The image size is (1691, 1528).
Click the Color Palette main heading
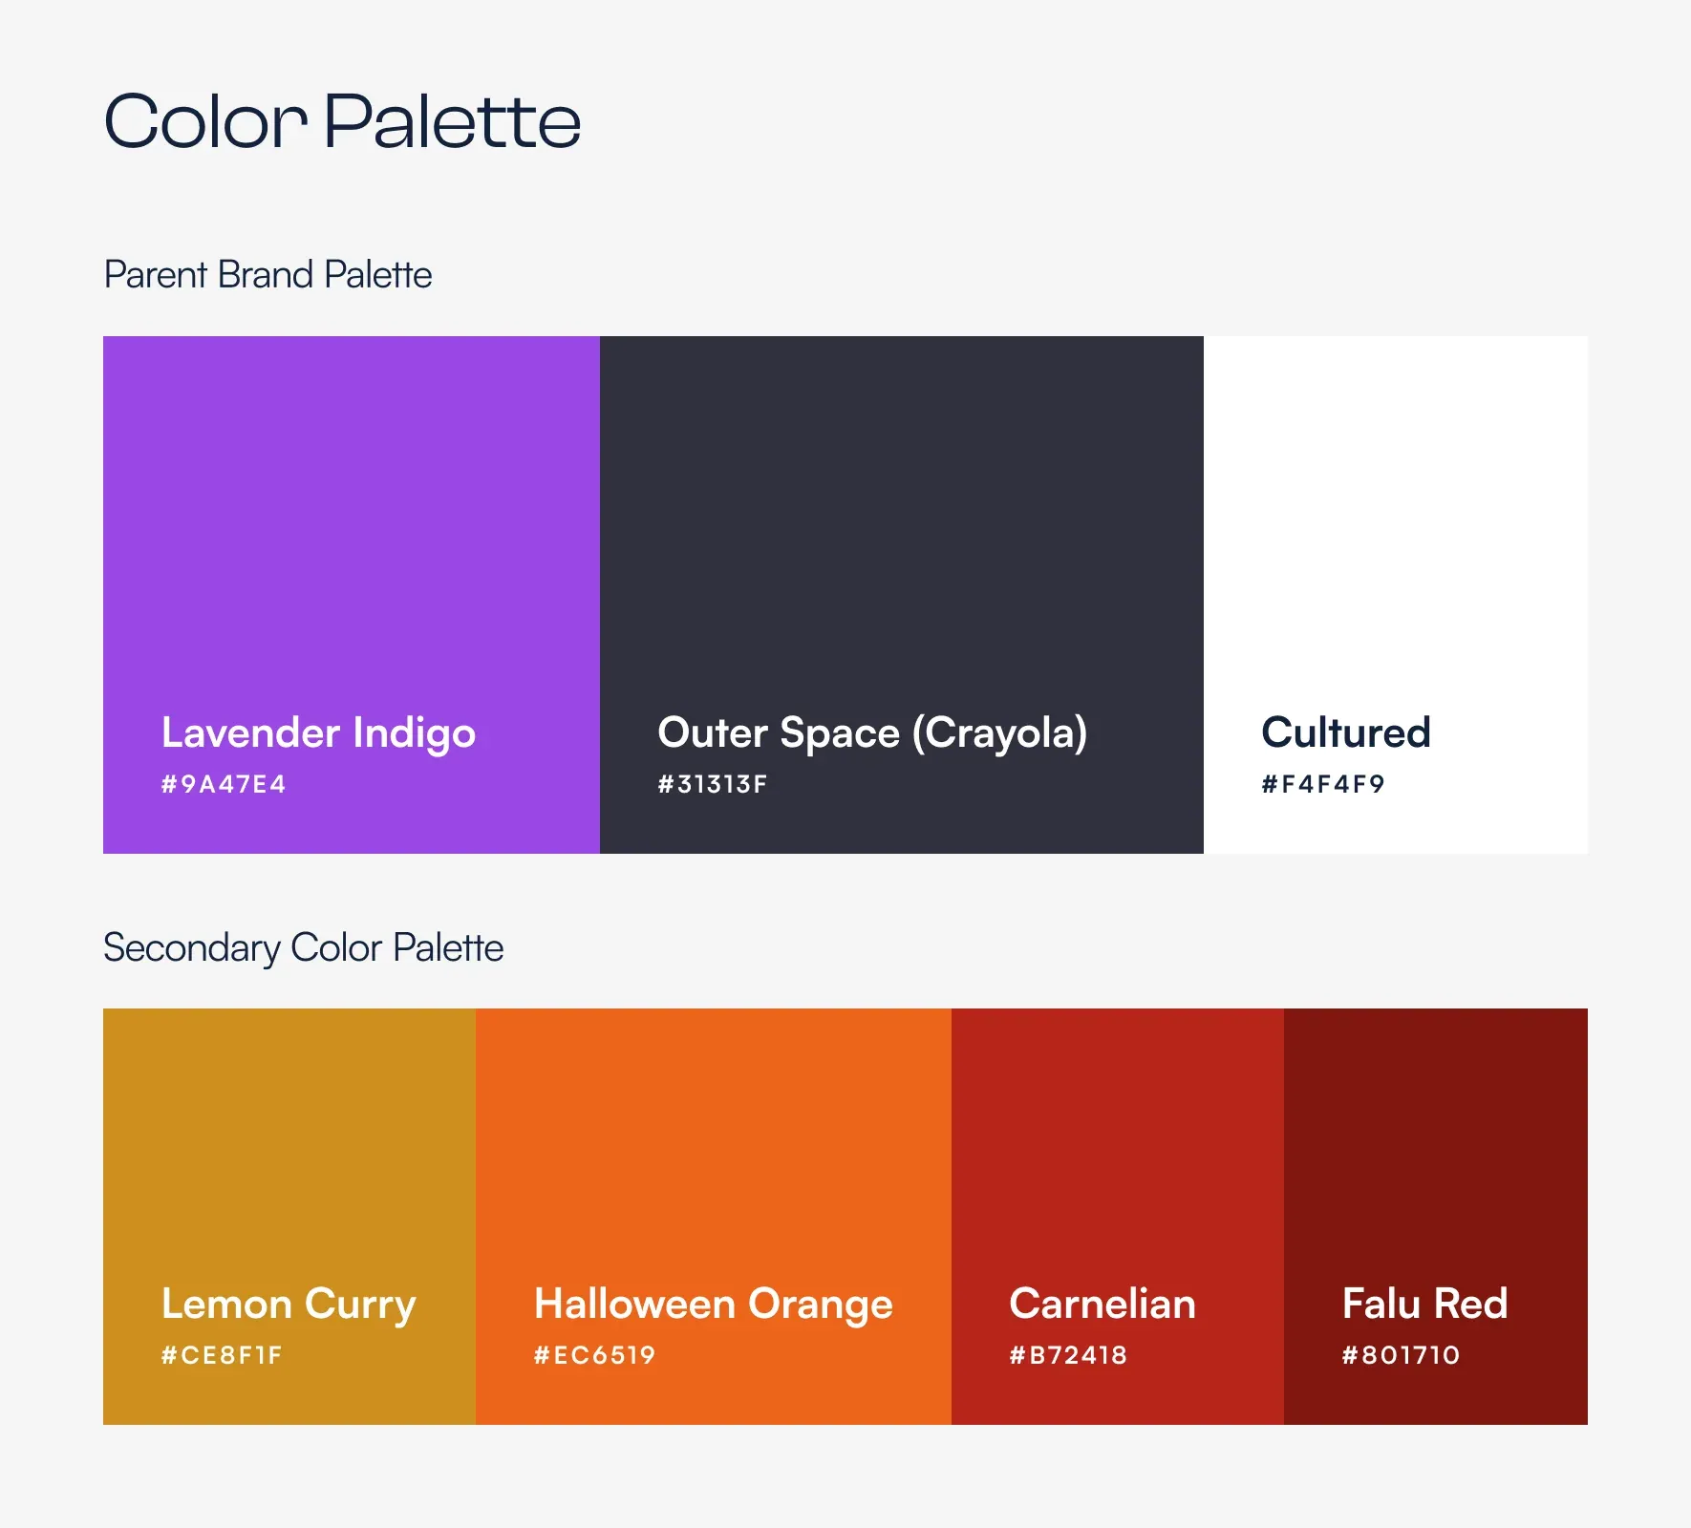pyautogui.click(x=342, y=121)
